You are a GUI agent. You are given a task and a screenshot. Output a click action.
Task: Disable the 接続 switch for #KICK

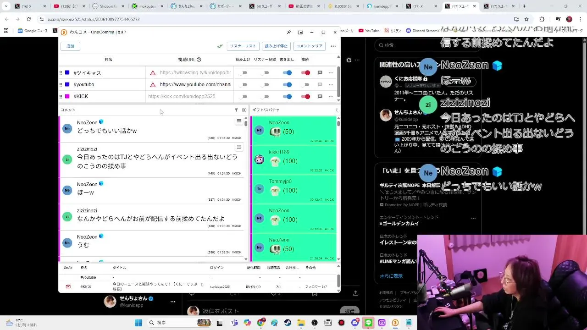(305, 96)
